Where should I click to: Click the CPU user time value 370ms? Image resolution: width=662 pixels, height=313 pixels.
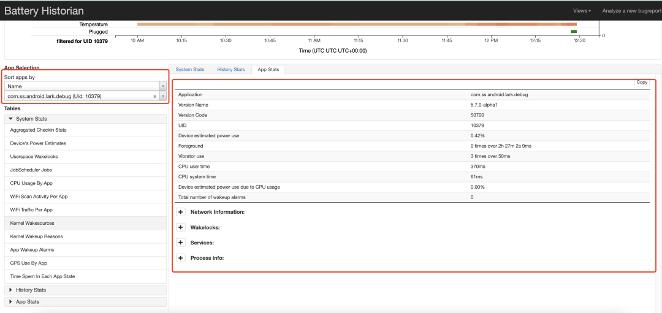coord(477,166)
